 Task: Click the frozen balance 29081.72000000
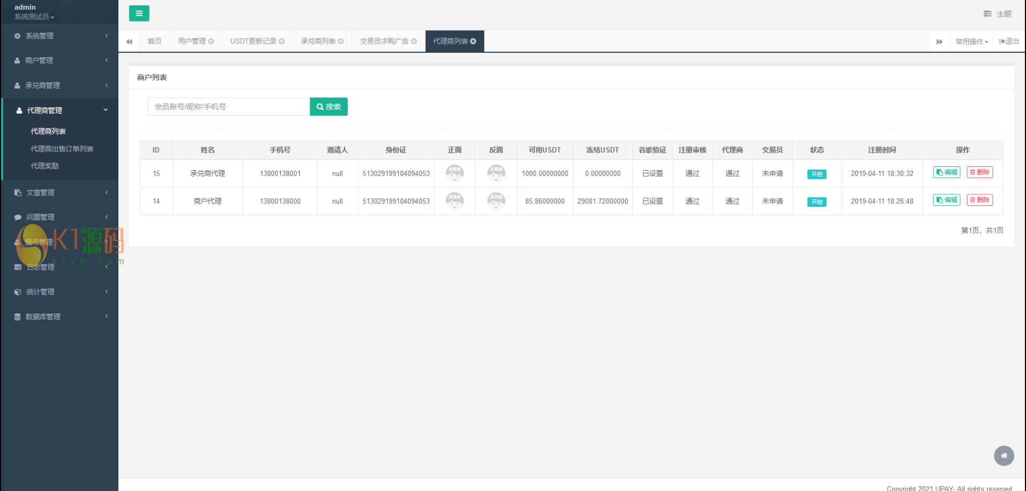[x=603, y=201]
